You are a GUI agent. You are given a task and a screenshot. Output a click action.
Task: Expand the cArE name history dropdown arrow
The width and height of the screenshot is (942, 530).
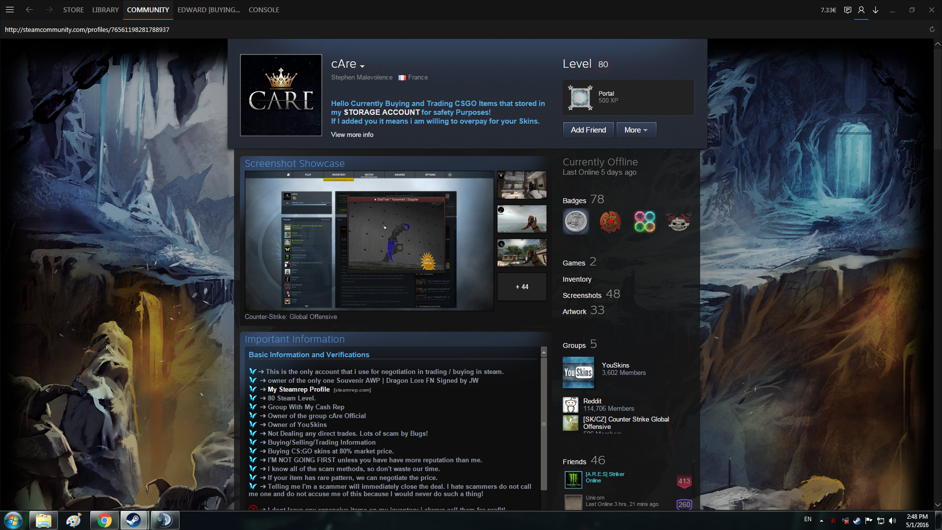(x=362, y=66)
